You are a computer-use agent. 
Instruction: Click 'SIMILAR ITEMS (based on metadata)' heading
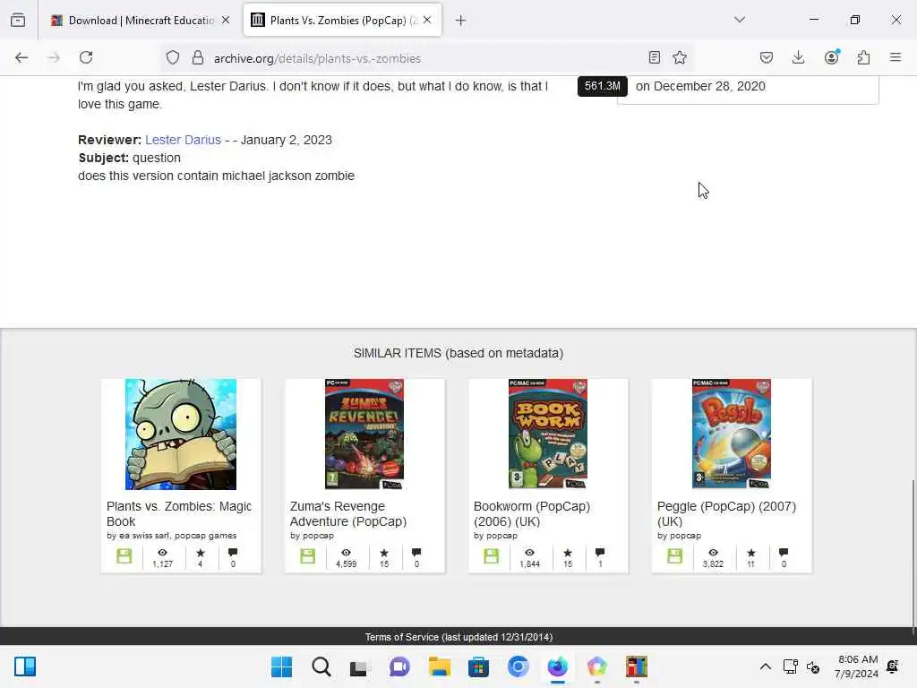tap(458, 353)
